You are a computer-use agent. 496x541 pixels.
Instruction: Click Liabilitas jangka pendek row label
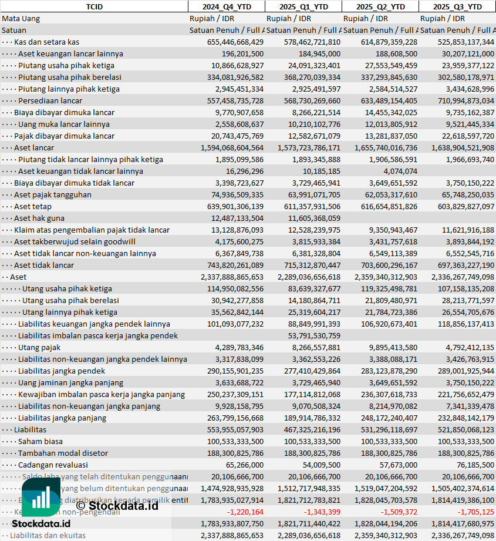[x=62, y=370]
